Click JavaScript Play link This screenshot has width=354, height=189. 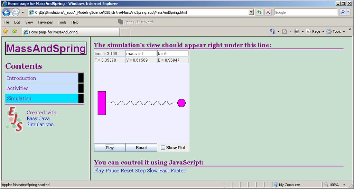(99, 170)
